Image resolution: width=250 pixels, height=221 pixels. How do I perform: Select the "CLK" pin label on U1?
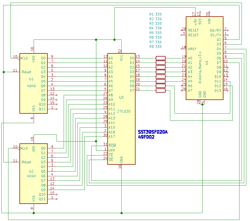[x=25, y=58]
